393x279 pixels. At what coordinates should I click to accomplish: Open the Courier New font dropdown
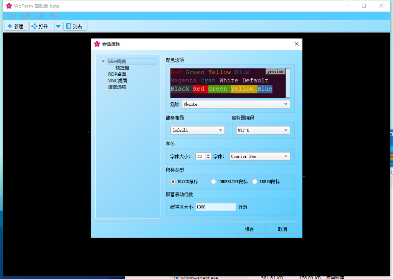pyautogui.click(x=260, y=156)
